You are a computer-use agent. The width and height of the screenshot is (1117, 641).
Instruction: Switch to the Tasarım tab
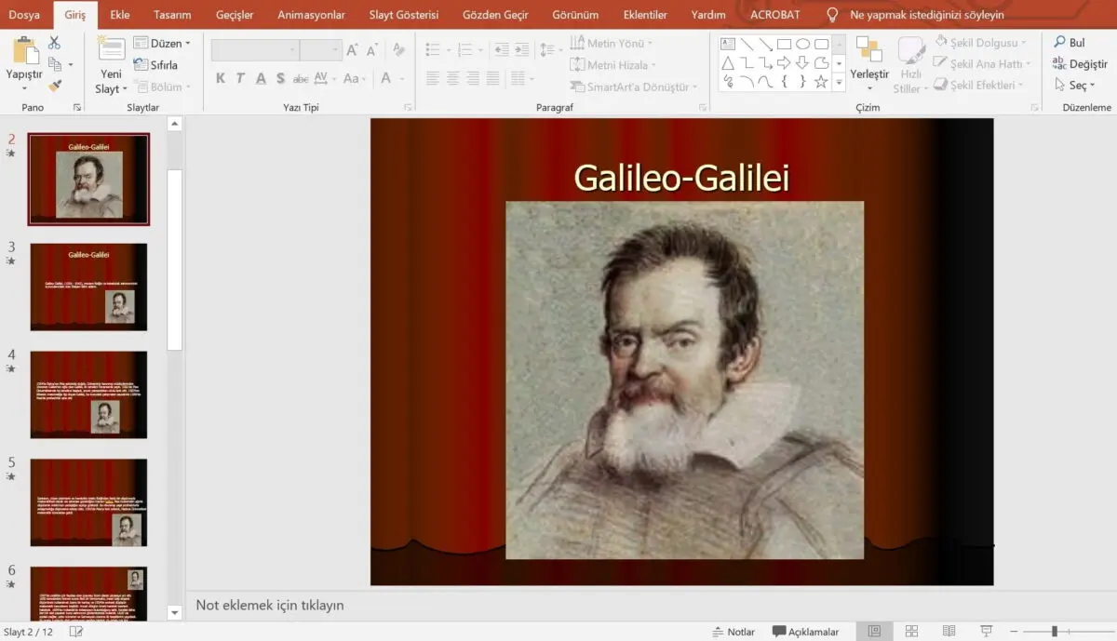click(172, 15)
